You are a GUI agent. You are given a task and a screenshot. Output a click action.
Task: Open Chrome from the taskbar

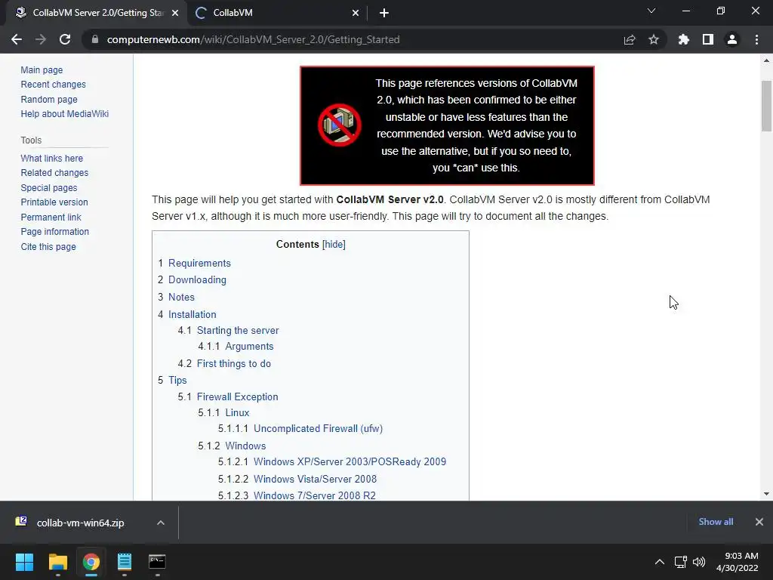pyautogui.click(x=91, y=562)
